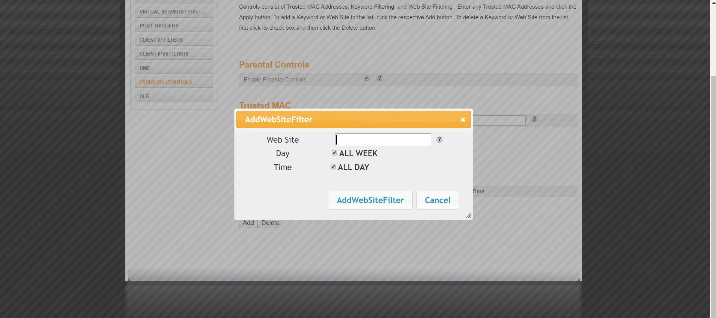
Task: Open the DMZ sidebar item
Action: (174, 68)
